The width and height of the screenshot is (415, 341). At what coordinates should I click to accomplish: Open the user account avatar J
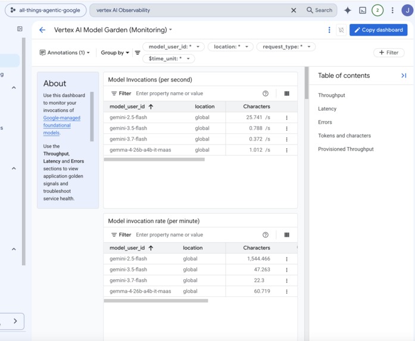pos(407,10)
